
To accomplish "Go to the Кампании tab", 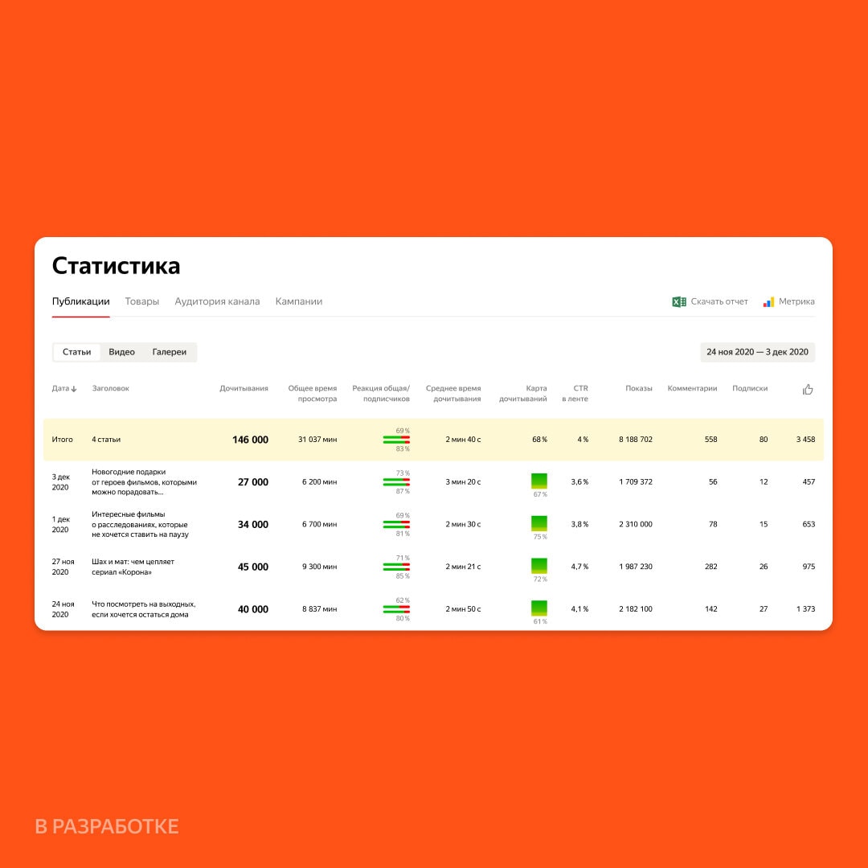I will (299, 301).
